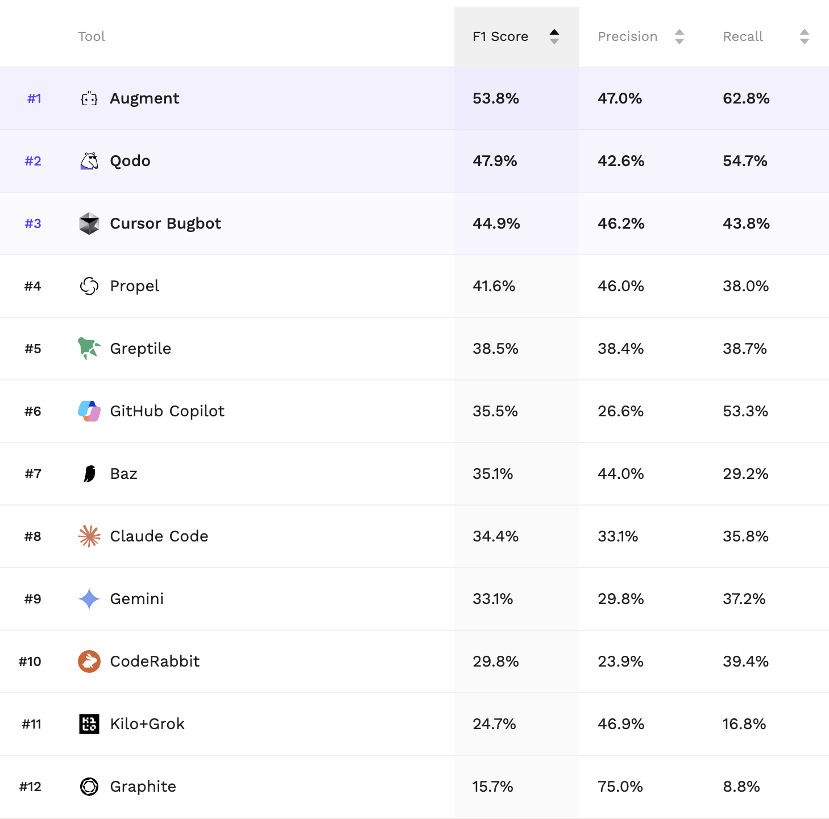Click the Gemini blue sparkle icon
This screenshot has height=819, width=829.
[x=89, y=599]
